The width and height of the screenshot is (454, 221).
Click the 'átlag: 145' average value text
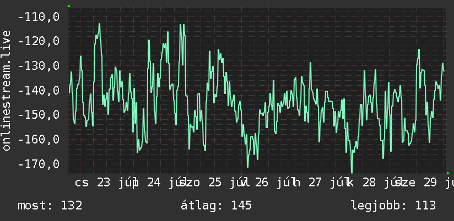click(217, 206)
